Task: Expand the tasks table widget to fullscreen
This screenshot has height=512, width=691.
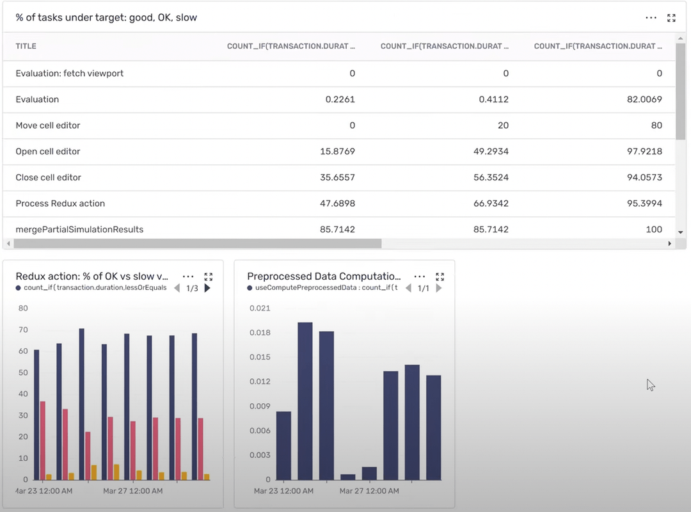Action: pos(671,18)
